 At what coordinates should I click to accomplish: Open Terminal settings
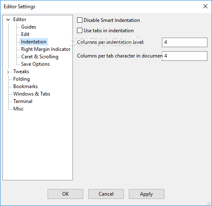point(23,101)
